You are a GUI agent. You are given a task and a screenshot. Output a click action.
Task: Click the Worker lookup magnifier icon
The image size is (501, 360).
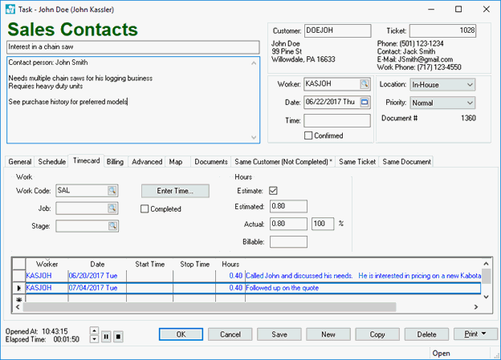pos(365,84)
